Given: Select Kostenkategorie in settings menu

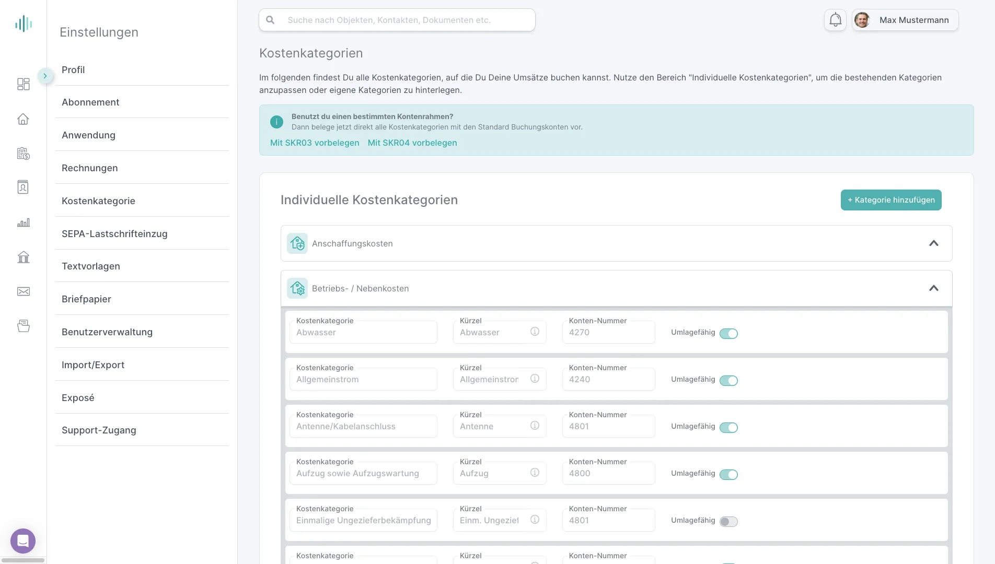Looking at the screenshot, I should [142, 201].
